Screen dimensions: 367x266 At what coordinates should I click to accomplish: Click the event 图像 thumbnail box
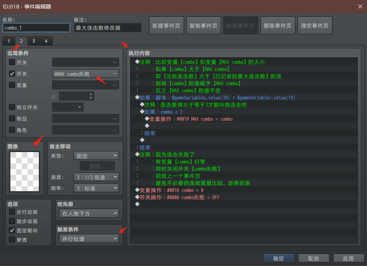coord(25,172)
